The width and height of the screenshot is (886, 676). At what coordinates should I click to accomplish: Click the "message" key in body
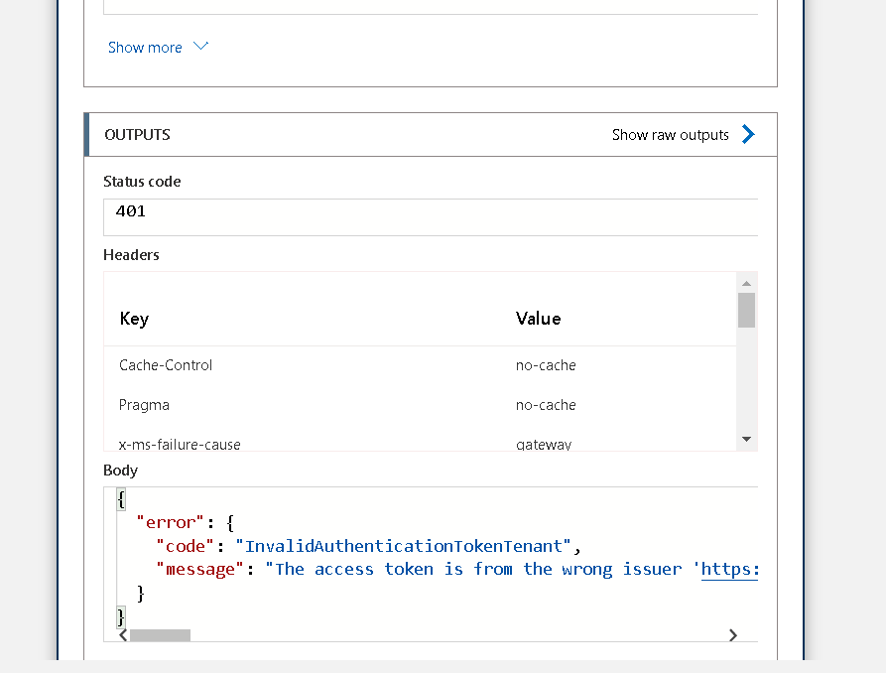point(199,569)
